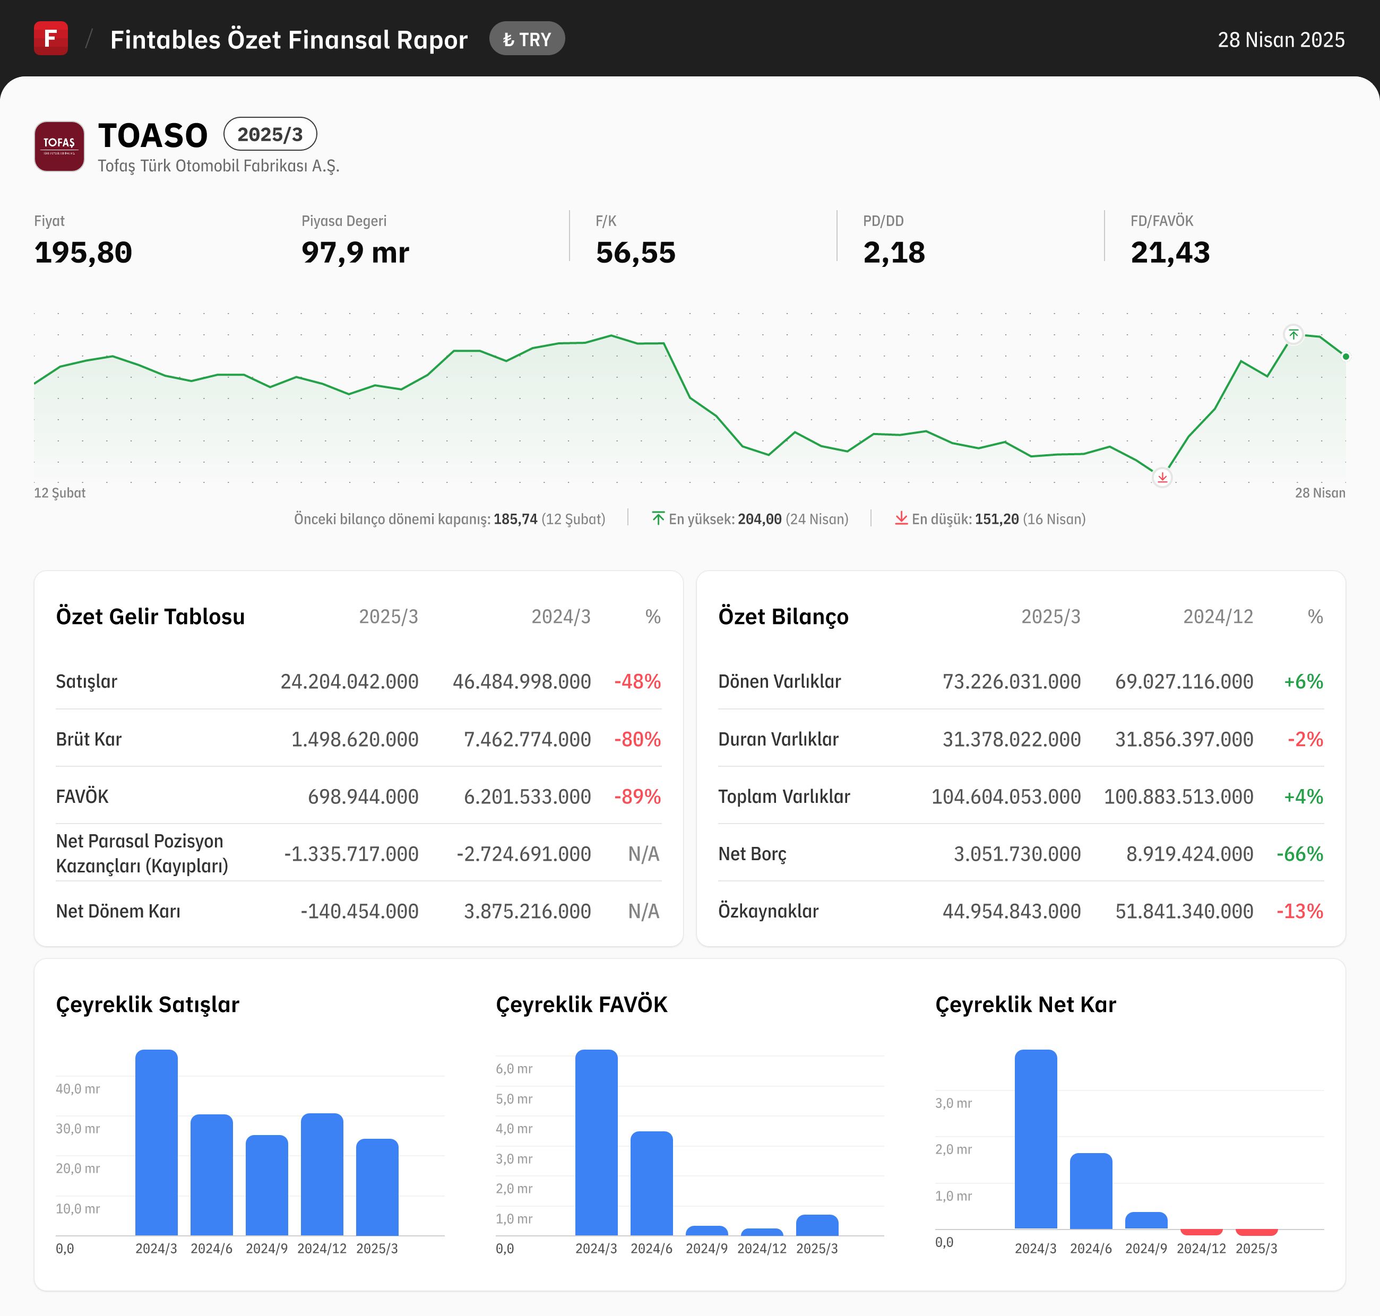The height and width of the screenshot is (1316, 1380).
Task: Click the Özet Bilanço heading
Action: tap(783, 616)
